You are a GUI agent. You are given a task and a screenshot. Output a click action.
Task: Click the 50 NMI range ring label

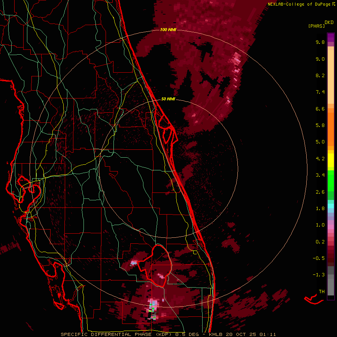tap(168, 99)
